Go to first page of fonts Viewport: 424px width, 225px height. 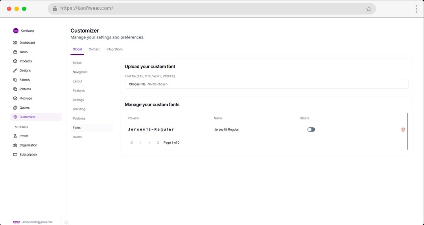132,143
